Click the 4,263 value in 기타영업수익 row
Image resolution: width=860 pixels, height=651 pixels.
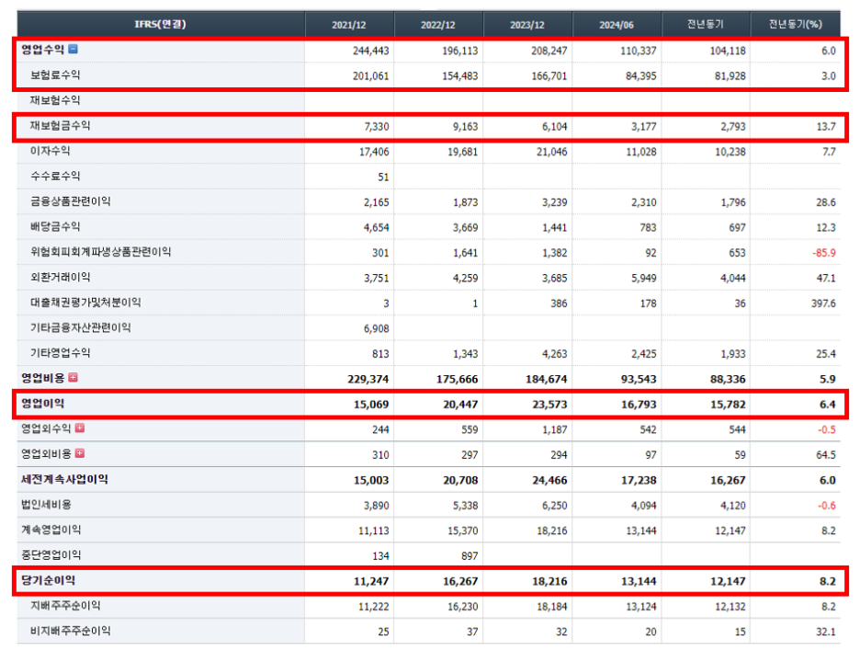pos(555,353)
